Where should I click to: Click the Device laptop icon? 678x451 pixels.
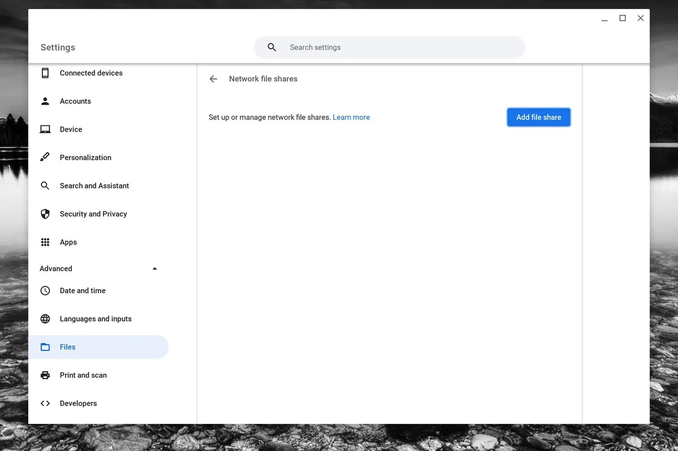click(45, 130)
